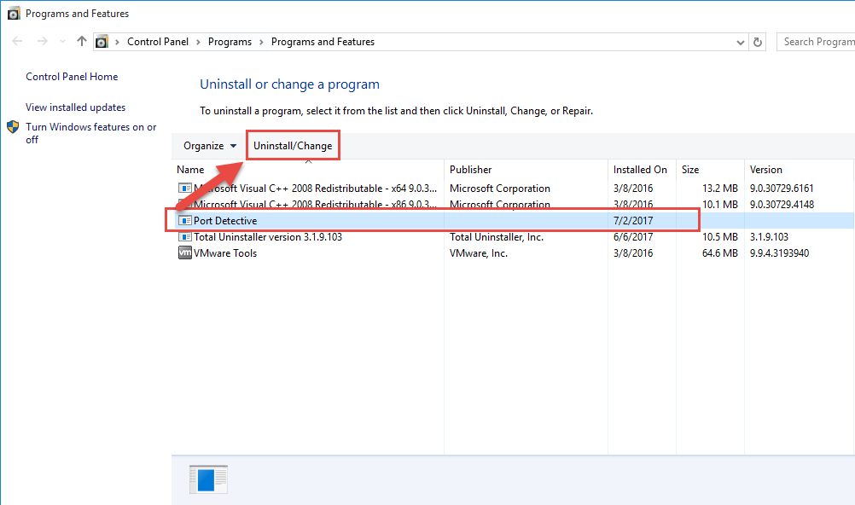Screen dimensions: 855x505
Task: Select Programs and Features breadcrumb
Action: point(323,41)
